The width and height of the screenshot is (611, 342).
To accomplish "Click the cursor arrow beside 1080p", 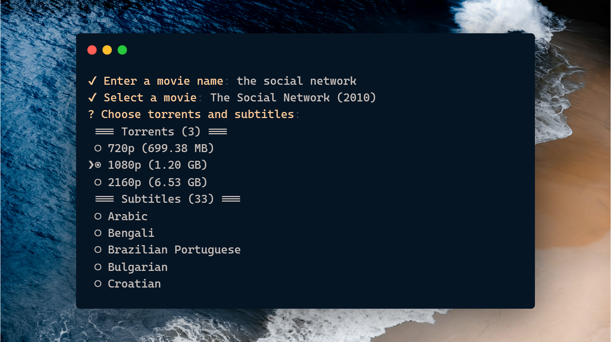I will [x=91, y=165].
